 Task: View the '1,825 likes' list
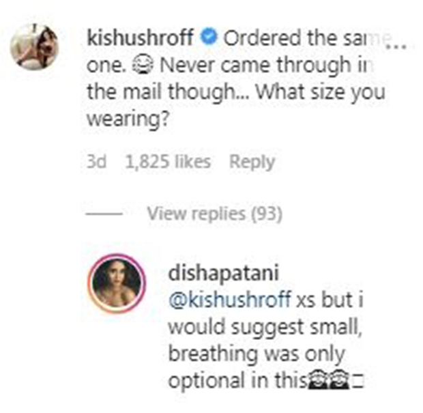(168, 162)
